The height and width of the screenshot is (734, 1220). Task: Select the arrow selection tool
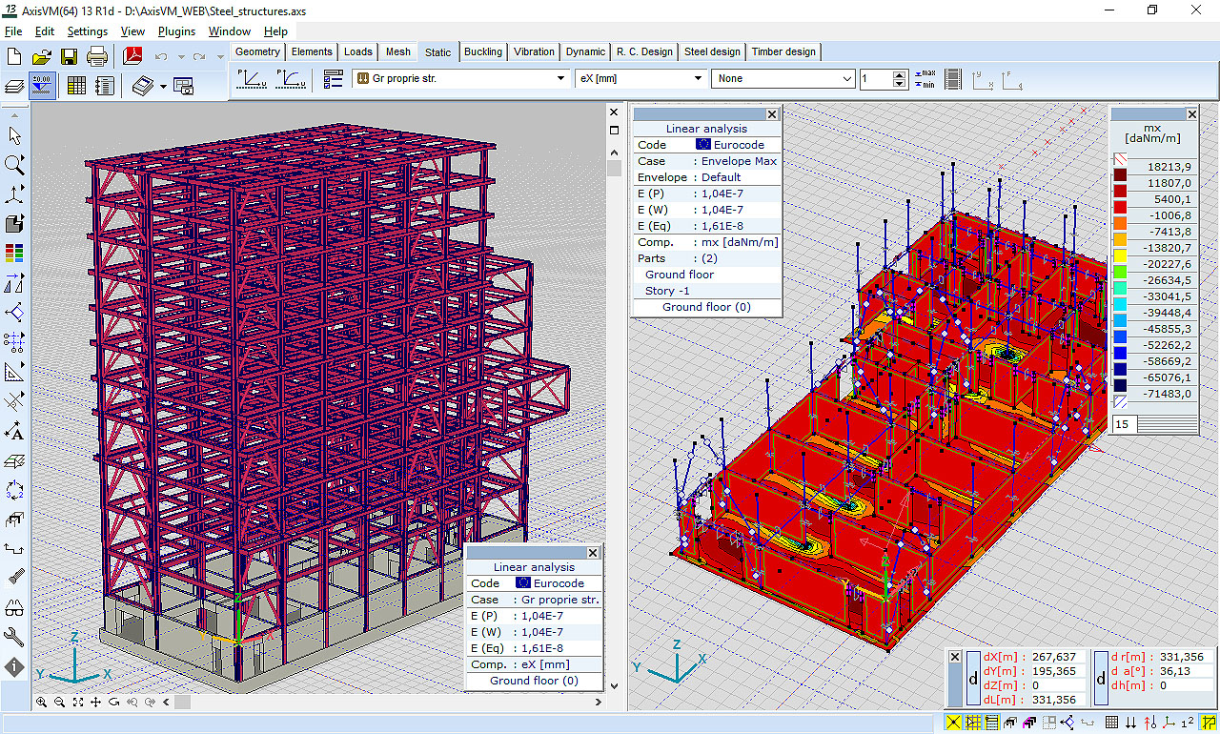tap(12, 135)
